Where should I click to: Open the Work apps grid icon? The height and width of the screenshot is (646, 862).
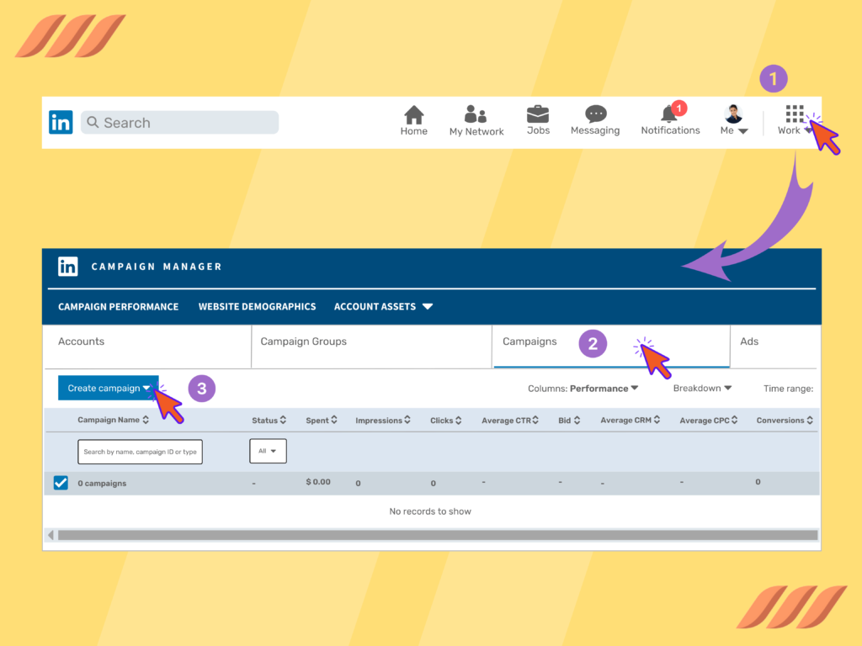point(794,114)
